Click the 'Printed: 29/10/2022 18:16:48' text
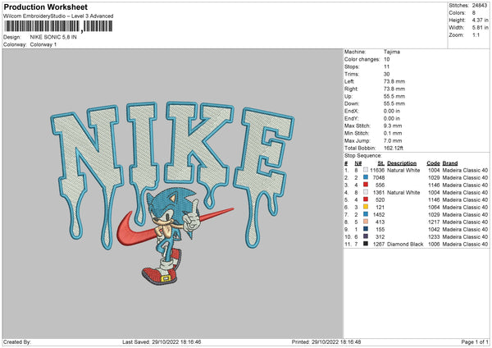Screen dimensions: 492x348 pos(326,341)
